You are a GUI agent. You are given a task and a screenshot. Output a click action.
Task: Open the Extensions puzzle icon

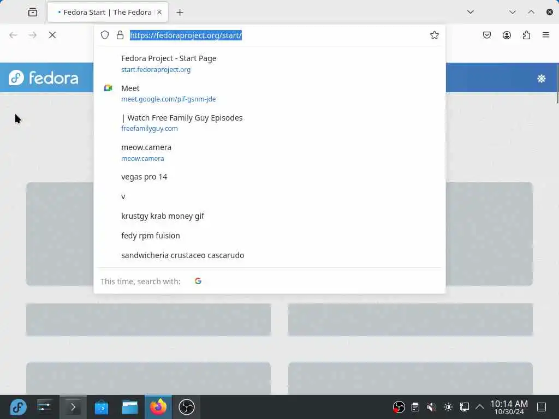526,35
